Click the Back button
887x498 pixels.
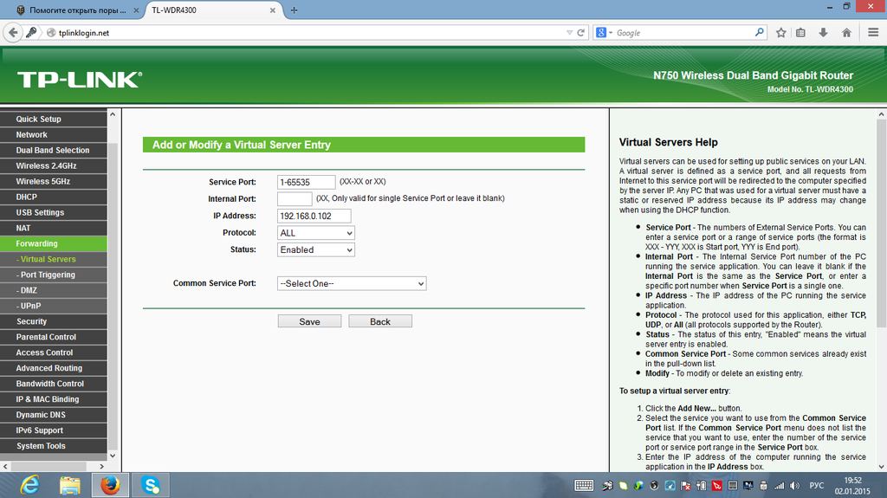tap(380, 321)
